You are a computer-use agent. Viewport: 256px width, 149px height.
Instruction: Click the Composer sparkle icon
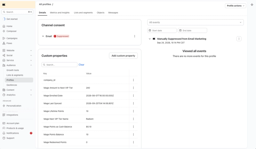tap(4, 31)
